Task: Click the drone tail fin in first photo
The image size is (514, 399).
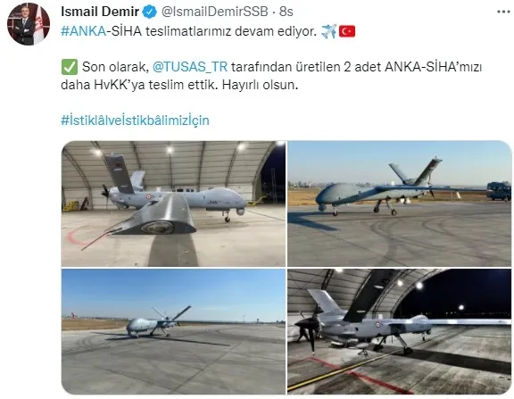Action: [120, 174]
